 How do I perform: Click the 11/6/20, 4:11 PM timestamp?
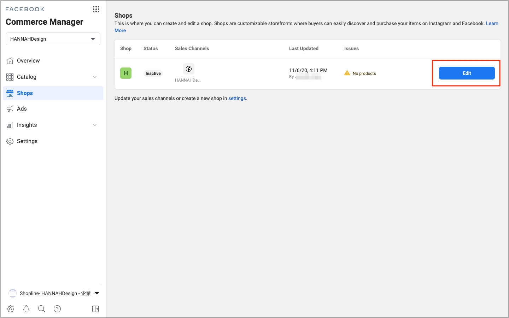[x=308, y=70]
